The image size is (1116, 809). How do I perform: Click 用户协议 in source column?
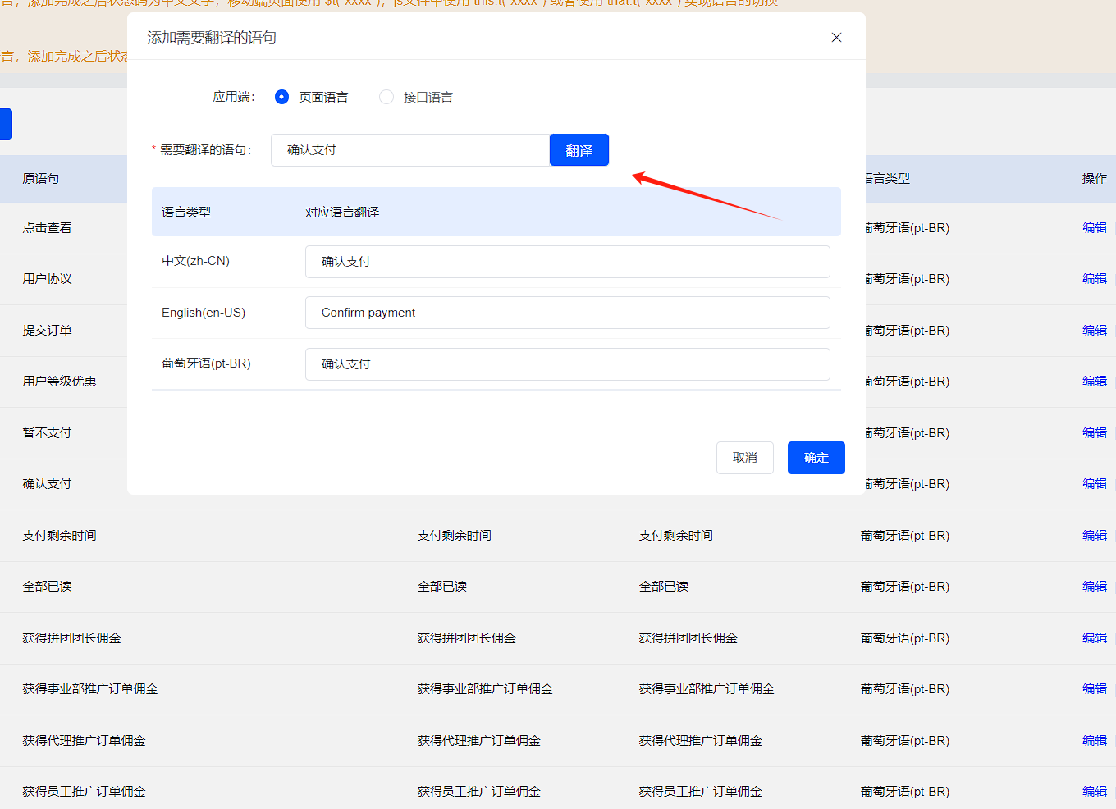tap(47, 279)
